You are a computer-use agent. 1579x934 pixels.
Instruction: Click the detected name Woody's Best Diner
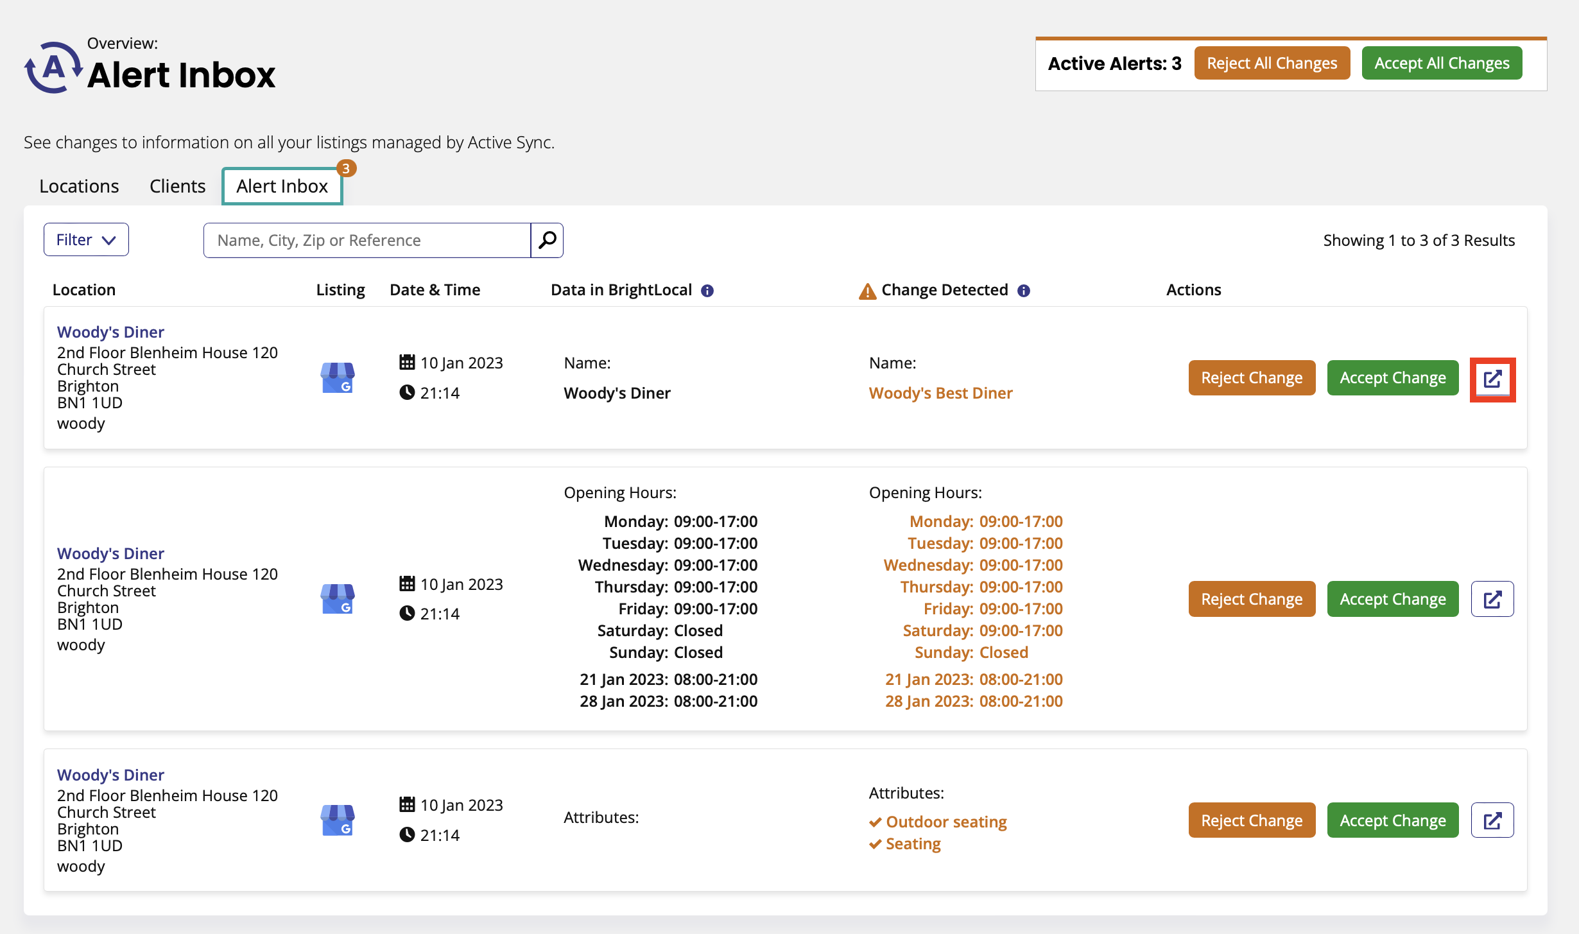tap(941, 393)
